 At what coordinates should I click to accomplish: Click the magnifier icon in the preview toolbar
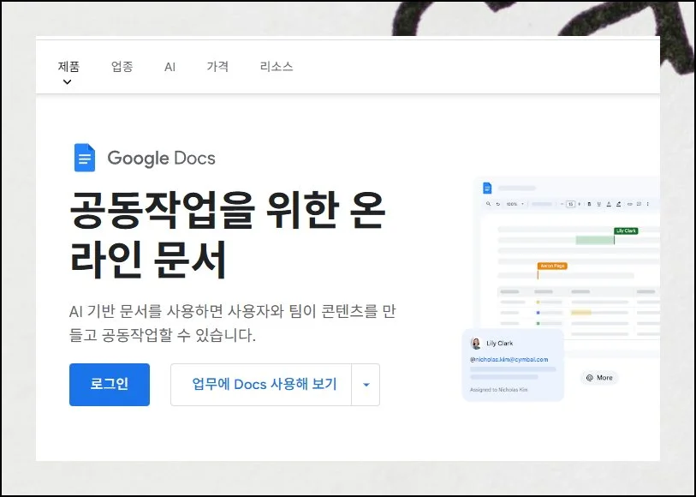(x=487, y=204)
